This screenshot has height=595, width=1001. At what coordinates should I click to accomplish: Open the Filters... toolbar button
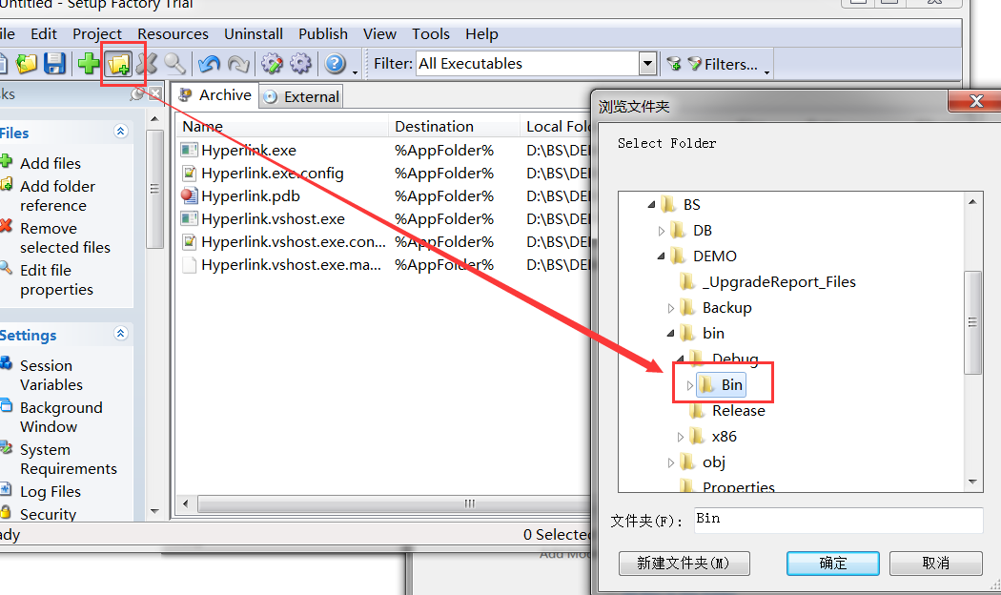pyautogui.click(x=723, y=64)
